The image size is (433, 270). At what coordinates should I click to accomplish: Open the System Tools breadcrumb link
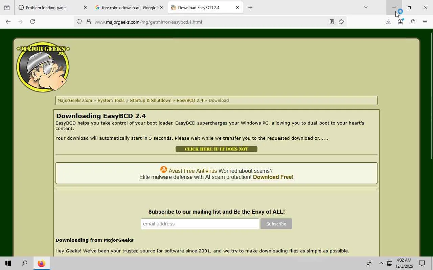[x=111, y=100]
